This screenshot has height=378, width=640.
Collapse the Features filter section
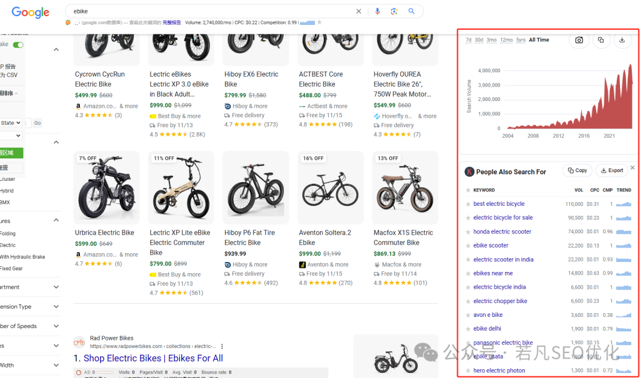point(56,220)
